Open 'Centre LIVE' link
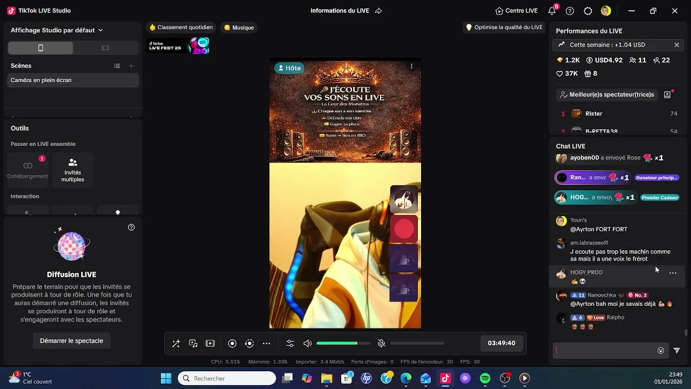Image resolution: width=691 pixels, height=389 pixels. (516, 11)
